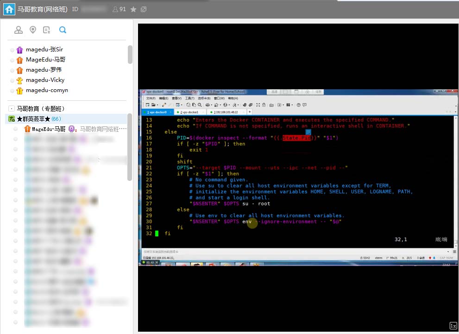Open the document list icon
This screenshot has width=459, height=334.
coord(47,30)
